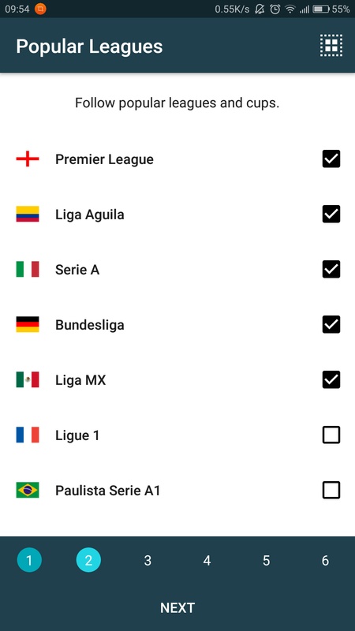Viewport: 355px width, 631px height.
Task: Tap the grid select-all icon in header
Action: pyautogui.click(x=331, y=46)
